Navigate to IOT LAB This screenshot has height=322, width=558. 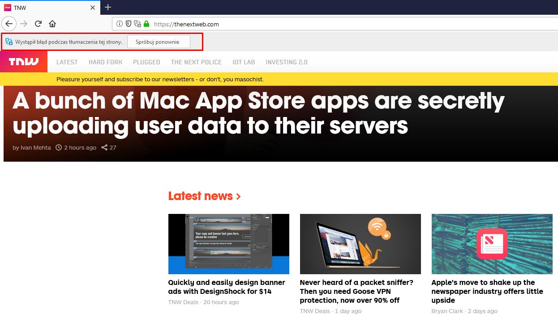tap(244, 62)
